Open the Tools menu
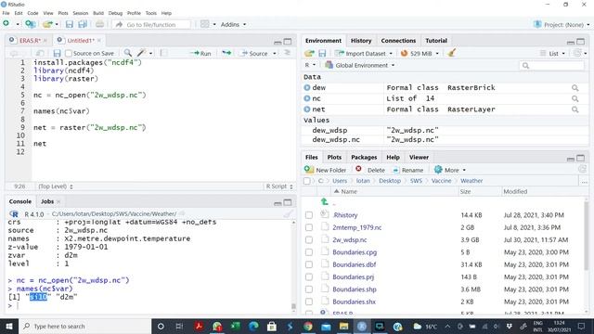 (150, 13)
